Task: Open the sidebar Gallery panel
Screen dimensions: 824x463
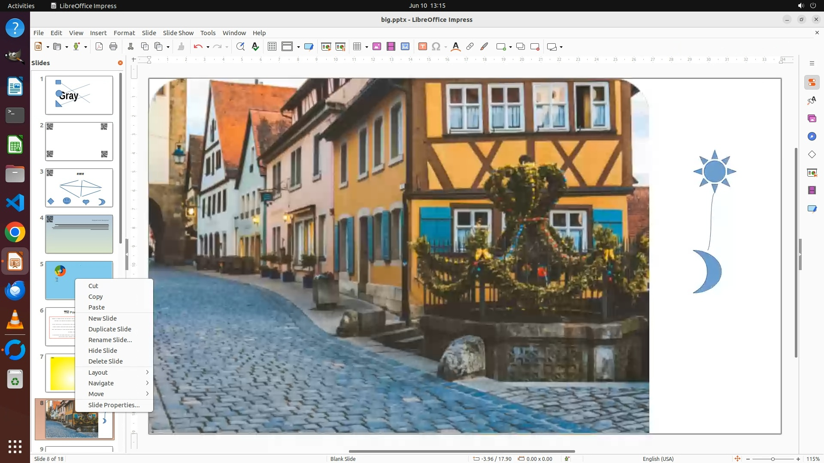Action: (812, 119)
